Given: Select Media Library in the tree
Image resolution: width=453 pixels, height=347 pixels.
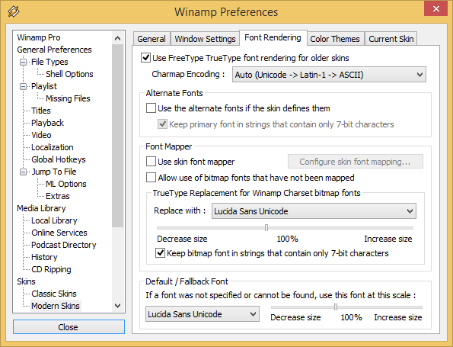Looking at the screenshot, I should pyautogui.click(x=41, y=208).
